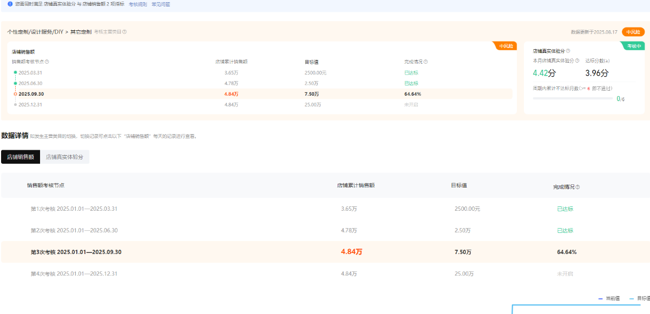Click the orange 中风险 badge beside update date
Viewport: 650px width, 314px height.
(x=633, y=32)
